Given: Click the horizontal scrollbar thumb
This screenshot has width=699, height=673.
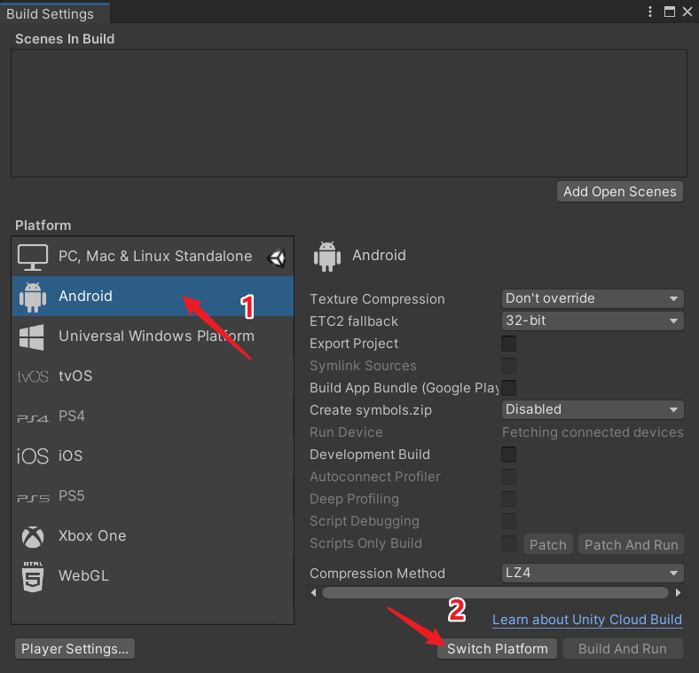Looking at the screenshot, I should [x=495, y=593].
